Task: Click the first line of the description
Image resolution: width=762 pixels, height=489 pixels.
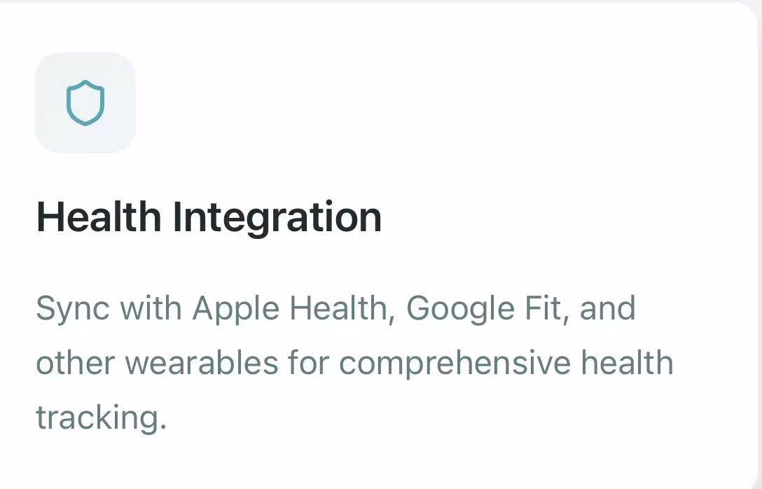Action: click(335, 308)
